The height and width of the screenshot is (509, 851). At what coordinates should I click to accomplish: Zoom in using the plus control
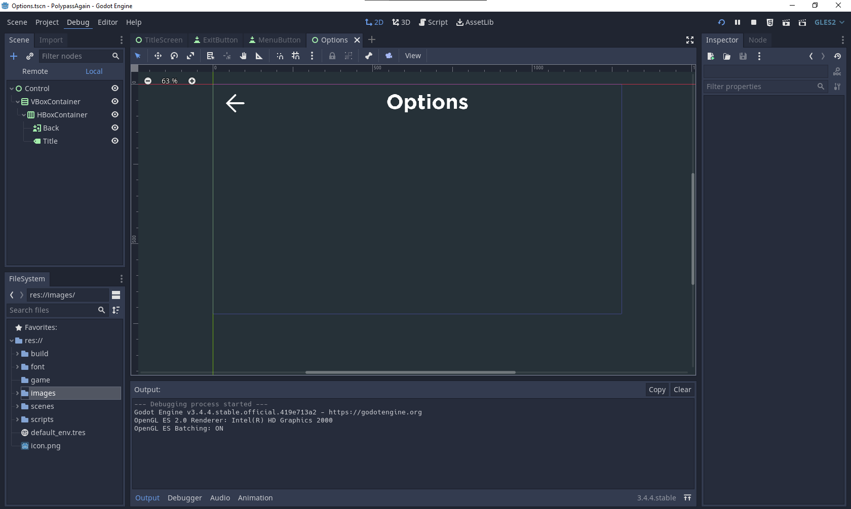[192, 81]
